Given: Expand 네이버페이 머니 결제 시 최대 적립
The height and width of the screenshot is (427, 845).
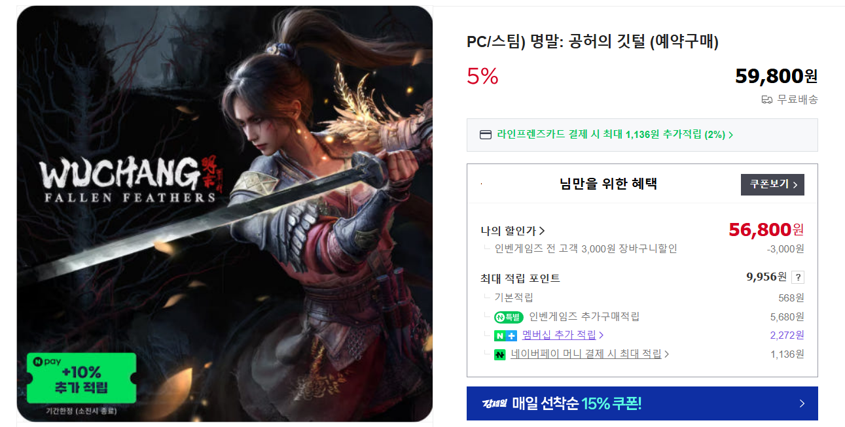Looking at the screenshot, I should click(590, 354).
